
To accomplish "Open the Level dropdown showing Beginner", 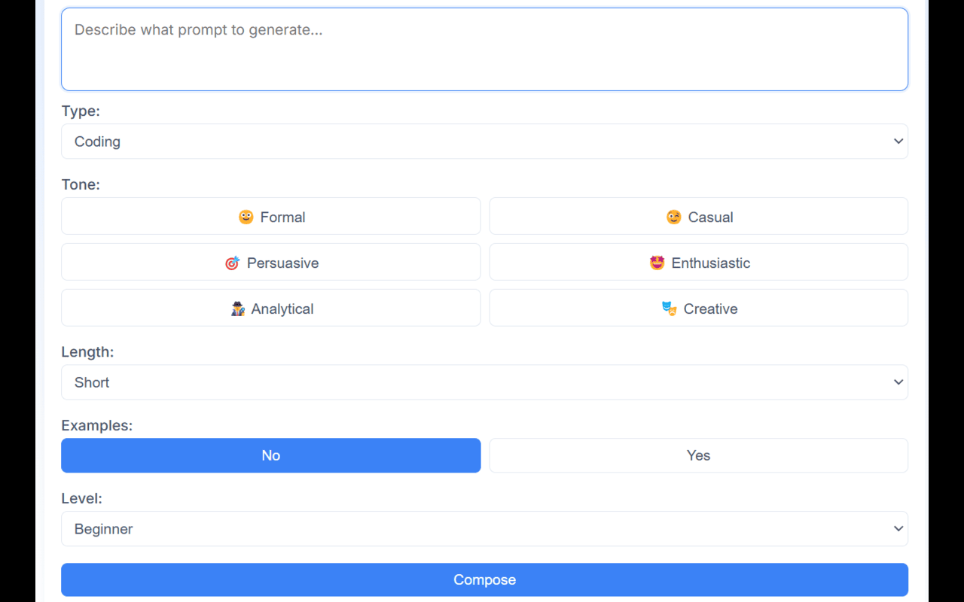I will click(484, 528).
